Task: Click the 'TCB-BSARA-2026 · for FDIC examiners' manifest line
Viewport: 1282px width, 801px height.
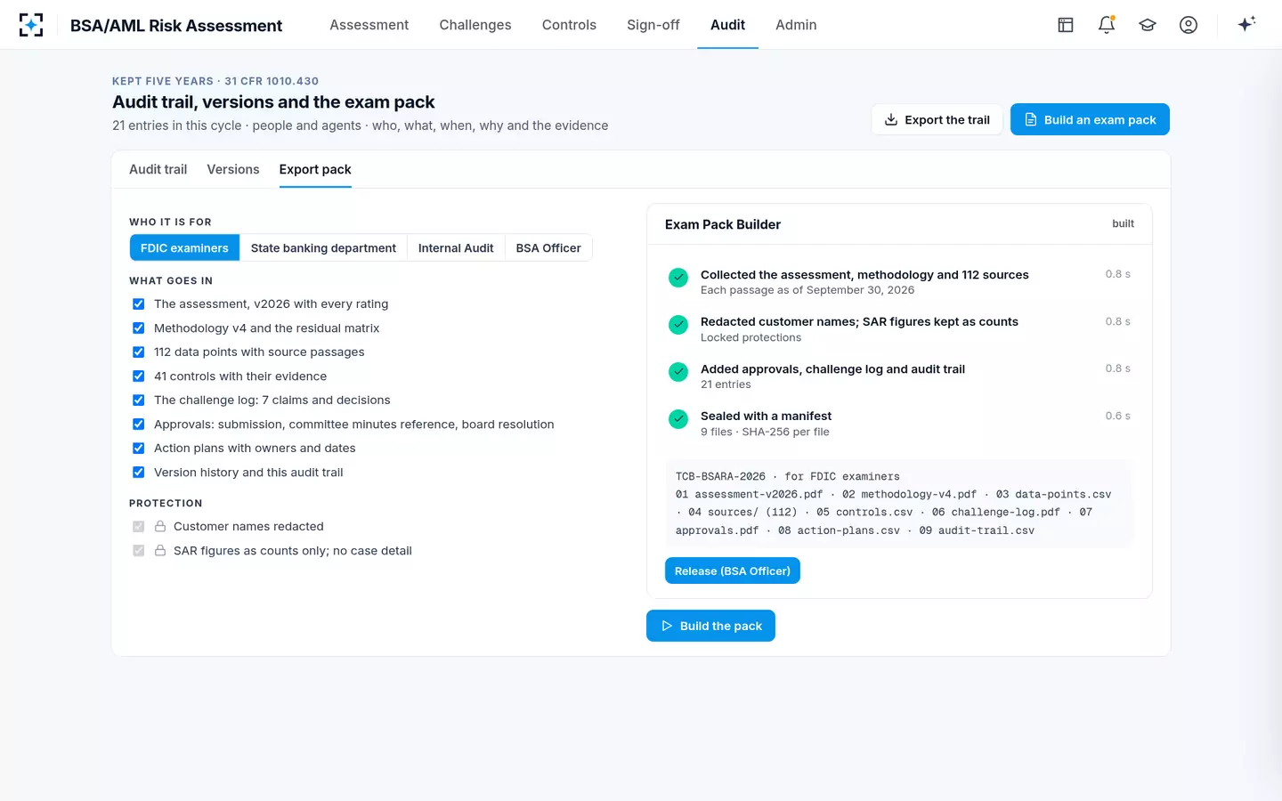Action: (788, 477)
